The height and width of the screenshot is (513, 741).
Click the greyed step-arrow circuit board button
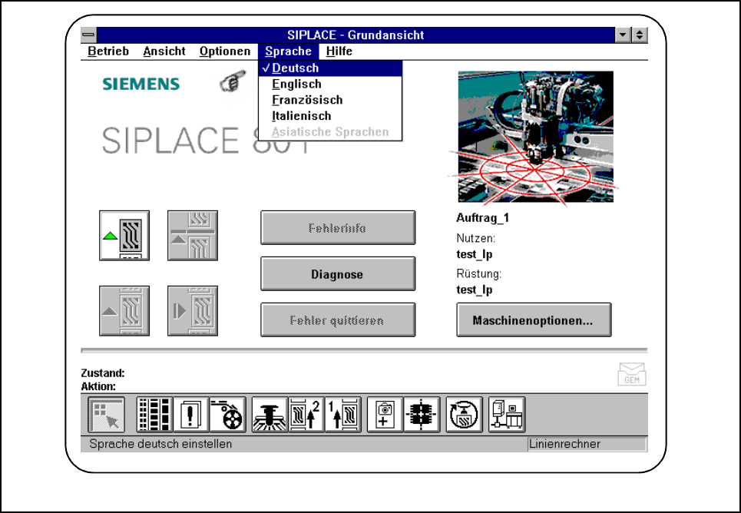(192, 310)
